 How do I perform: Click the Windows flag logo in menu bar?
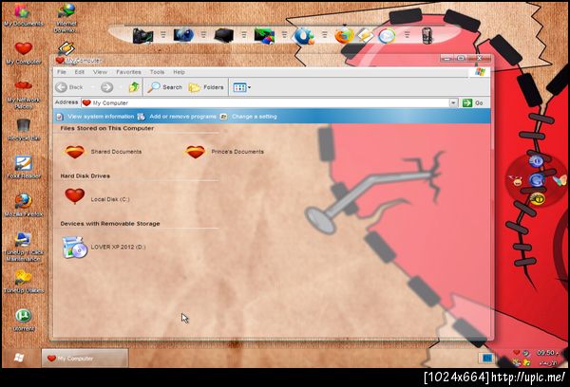pyautogui.click(x=480, y=71)
